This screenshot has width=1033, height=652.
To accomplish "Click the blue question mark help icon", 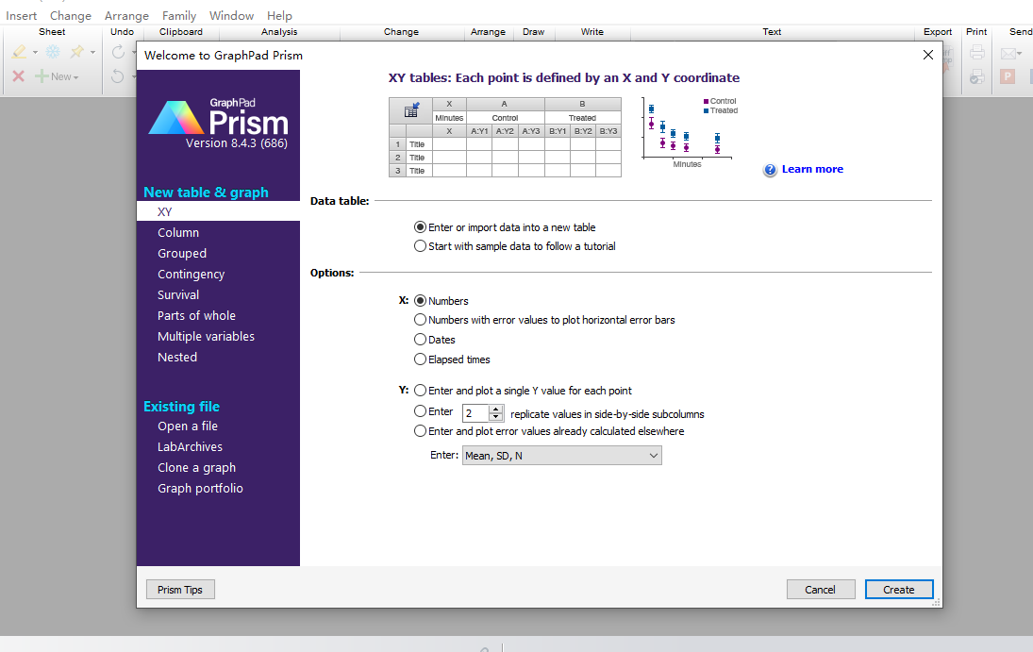I will [x=770, y=170].
